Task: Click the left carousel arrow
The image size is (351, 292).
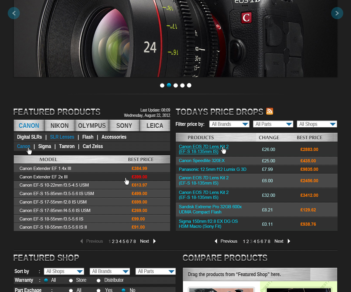Action: (x=14, y=13)
